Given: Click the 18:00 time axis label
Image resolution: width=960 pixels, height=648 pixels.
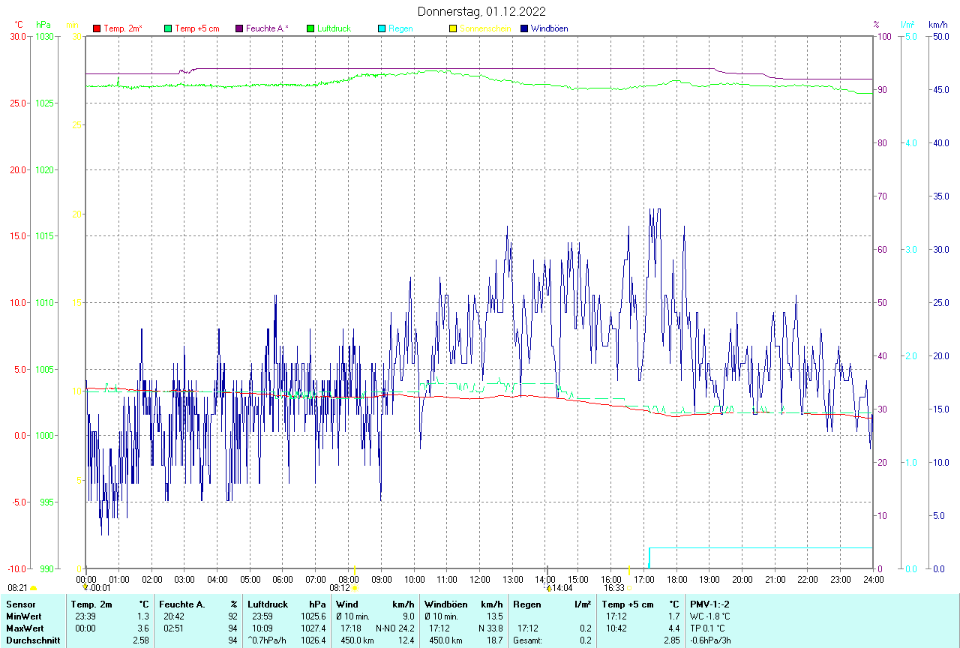Looking at the screenshot, I should point(676,580).
